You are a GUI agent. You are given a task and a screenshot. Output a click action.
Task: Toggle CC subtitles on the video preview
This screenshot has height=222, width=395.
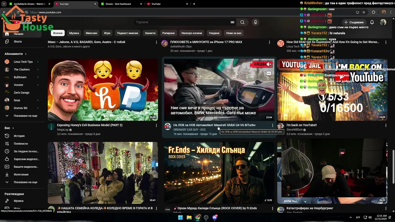pos(269,73)
